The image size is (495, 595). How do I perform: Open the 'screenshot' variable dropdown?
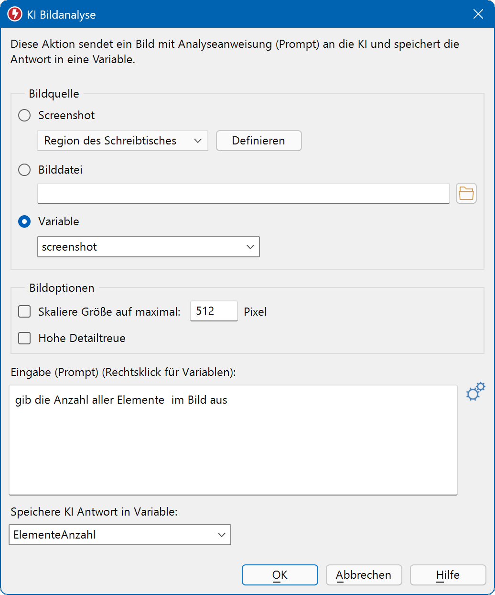coord(148,247)
